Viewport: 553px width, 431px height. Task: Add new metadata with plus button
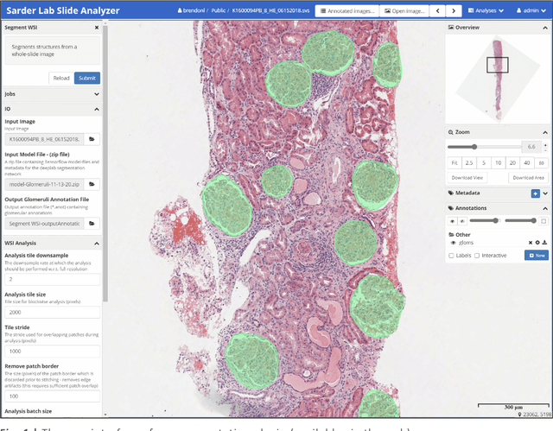[x=536, y=193]
